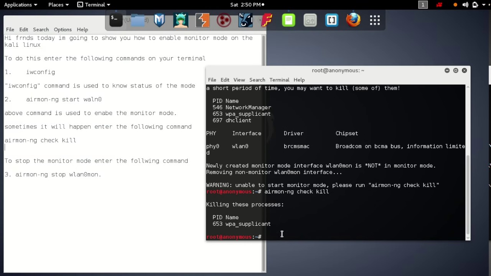Viewport: 491px width, 276px height.
Task: Click "546 NetworkManager" row in terminal
Action: (x=242, y=107)
